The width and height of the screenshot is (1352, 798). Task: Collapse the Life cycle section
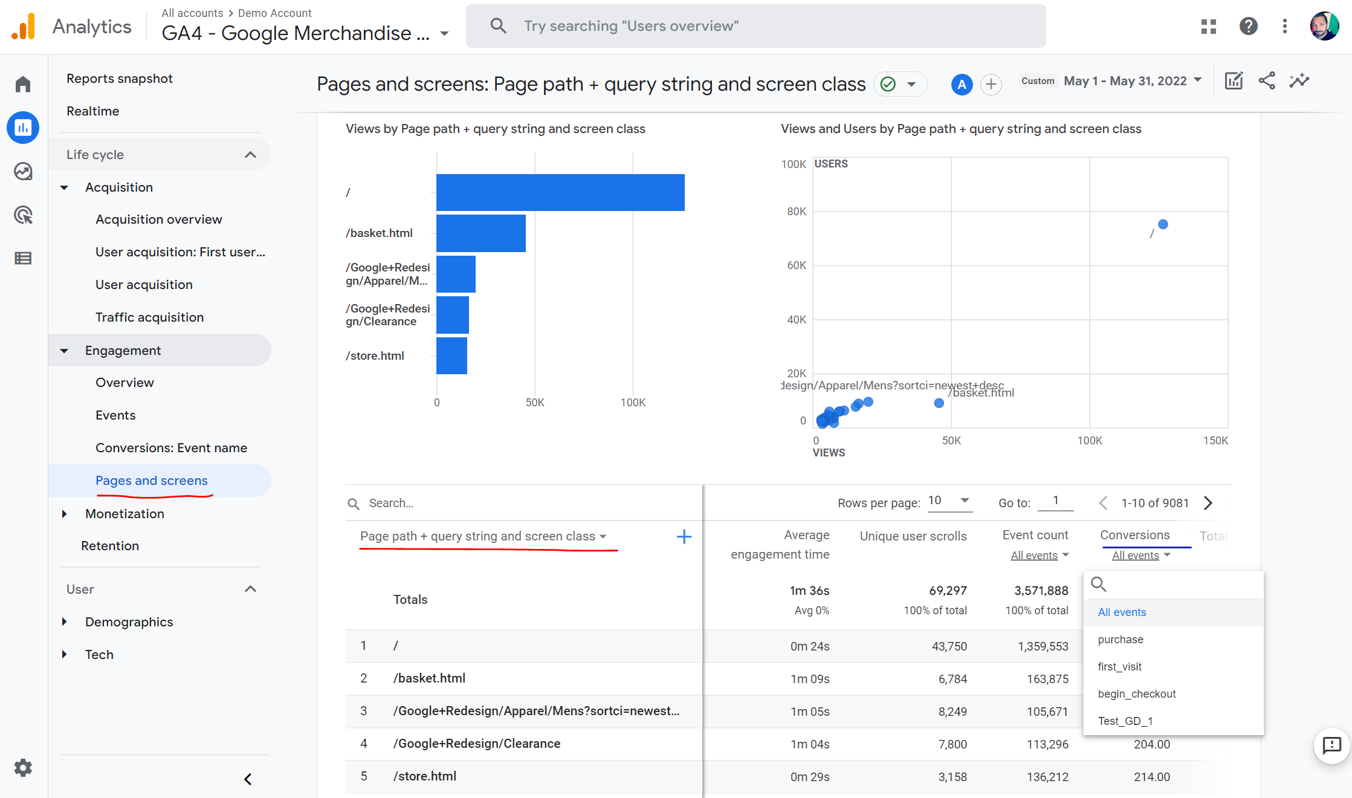(250, 155)
